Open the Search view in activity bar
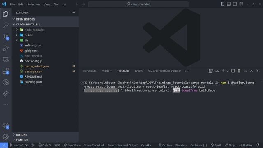Screen dimensions: 263x148 click(5, 25)
